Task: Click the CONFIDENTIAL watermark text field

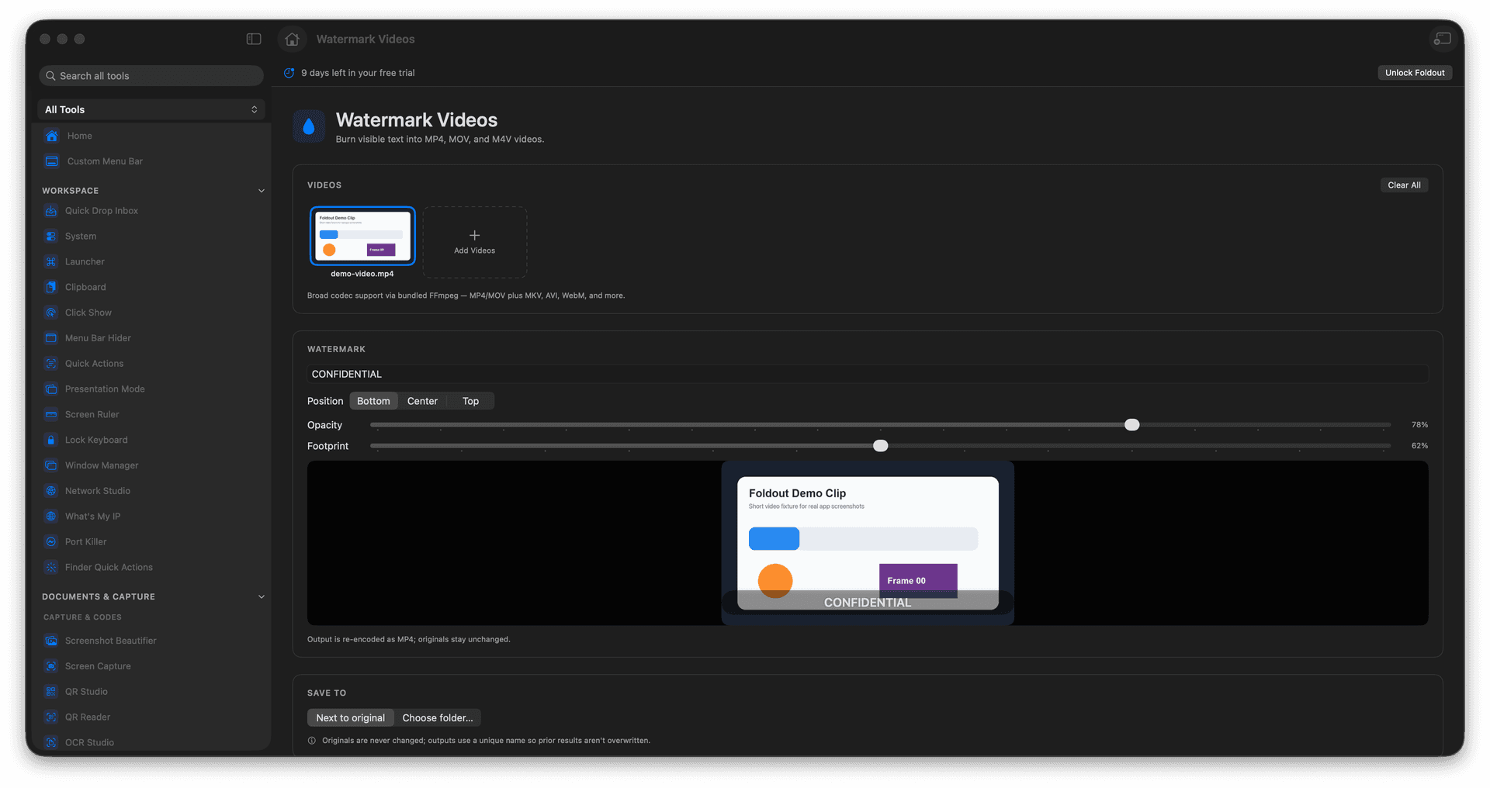Action: pyautogui.click(x=868, y=374)
